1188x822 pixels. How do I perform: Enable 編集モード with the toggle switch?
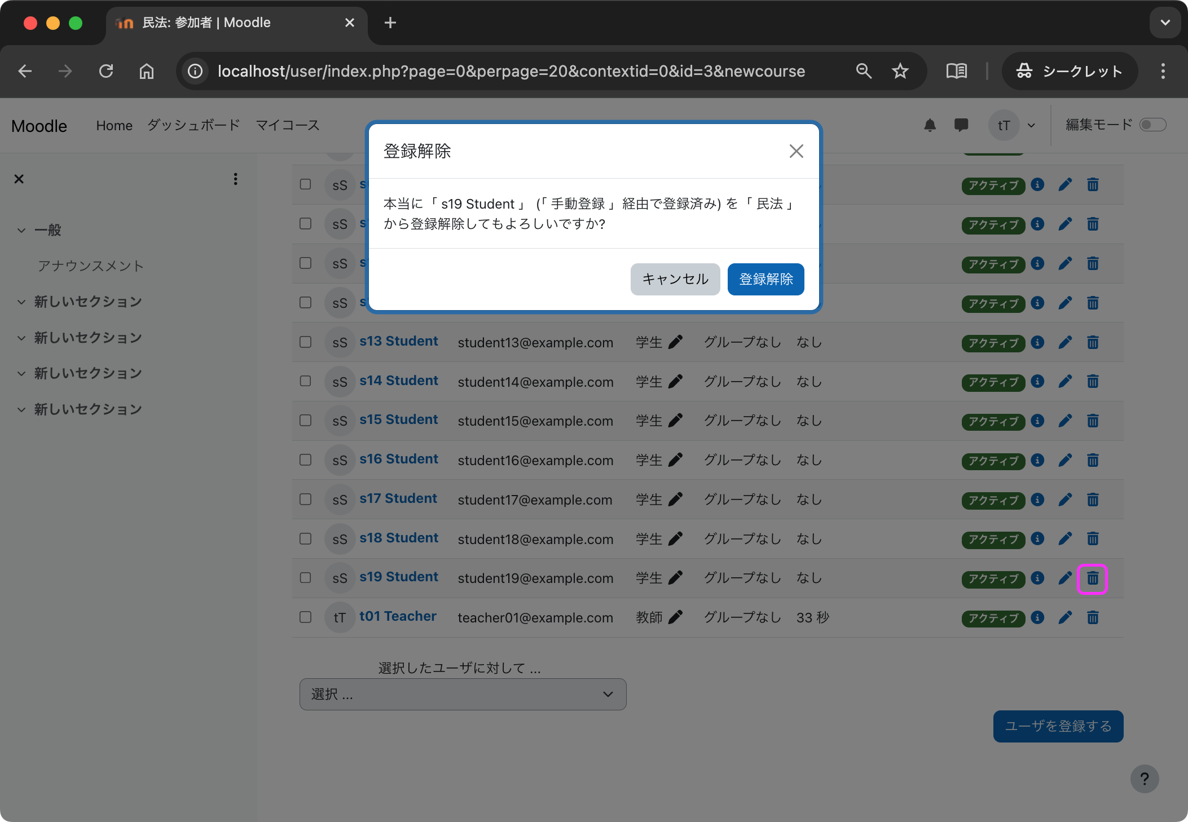[1153, 125]
